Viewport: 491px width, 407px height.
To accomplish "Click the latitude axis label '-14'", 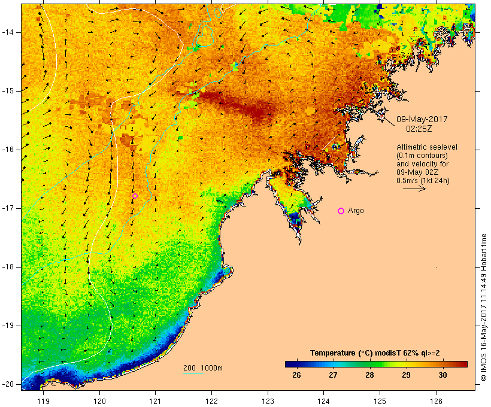I will pyautogui.click(x=7, y=32).
